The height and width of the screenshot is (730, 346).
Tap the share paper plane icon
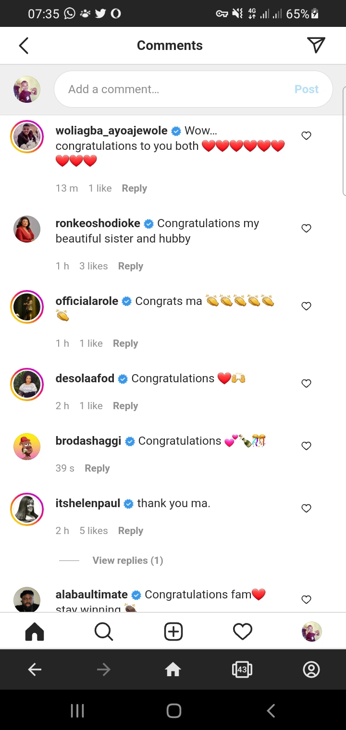pyautogui.click(x=316, y=45)
